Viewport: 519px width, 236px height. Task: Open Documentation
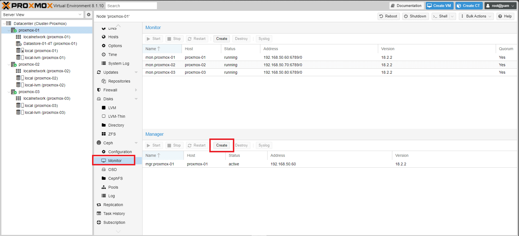pyautogui.click(x=406, y=6)
